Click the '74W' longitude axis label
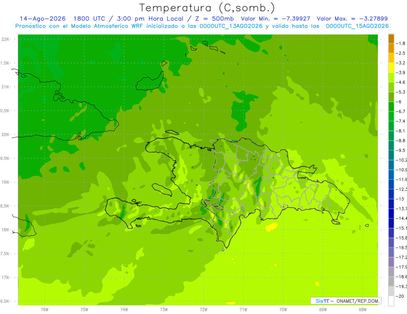Viewport: 407px width, 314px height. (x=124, y=310)
